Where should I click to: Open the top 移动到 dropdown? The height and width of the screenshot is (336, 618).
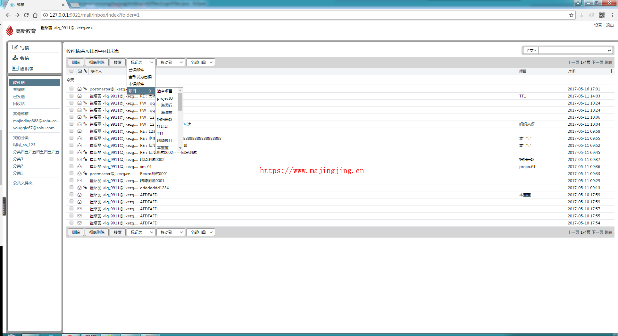[171, 62]
